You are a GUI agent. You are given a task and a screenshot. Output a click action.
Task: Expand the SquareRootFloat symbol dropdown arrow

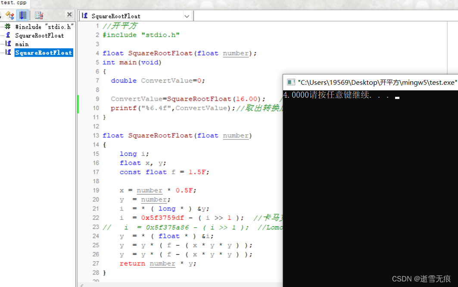coord(187,16)
